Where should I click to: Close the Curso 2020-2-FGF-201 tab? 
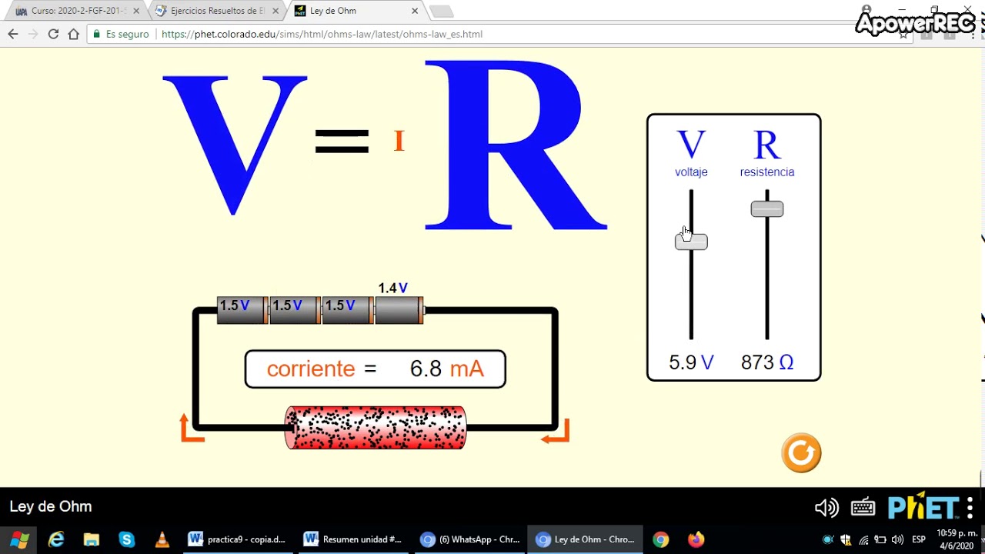click(x=136, y=11)
